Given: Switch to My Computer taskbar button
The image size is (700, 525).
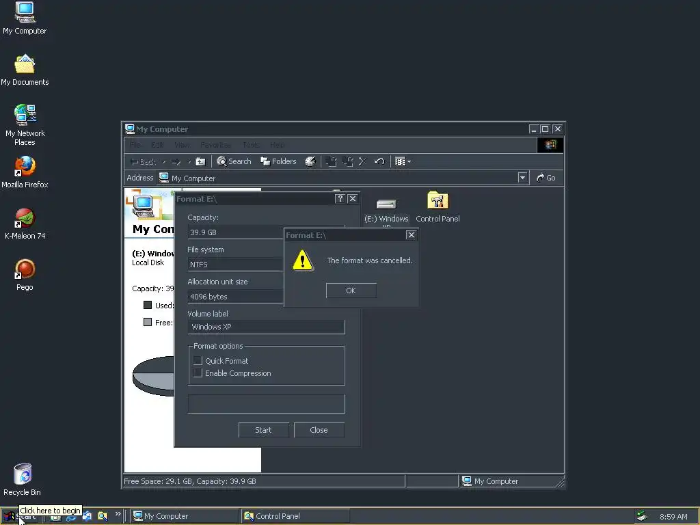Looking at the screenshot, I should coord(185,516).
